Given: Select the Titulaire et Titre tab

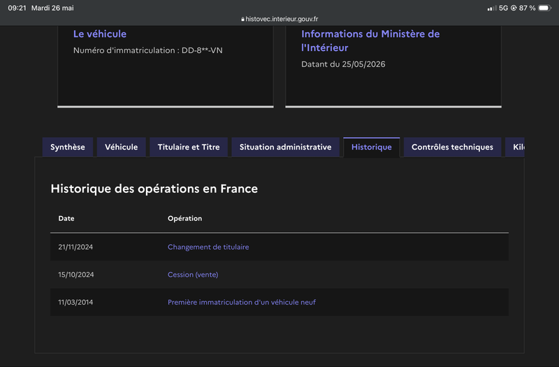Looking at the screenshot, I should point(189,147).
